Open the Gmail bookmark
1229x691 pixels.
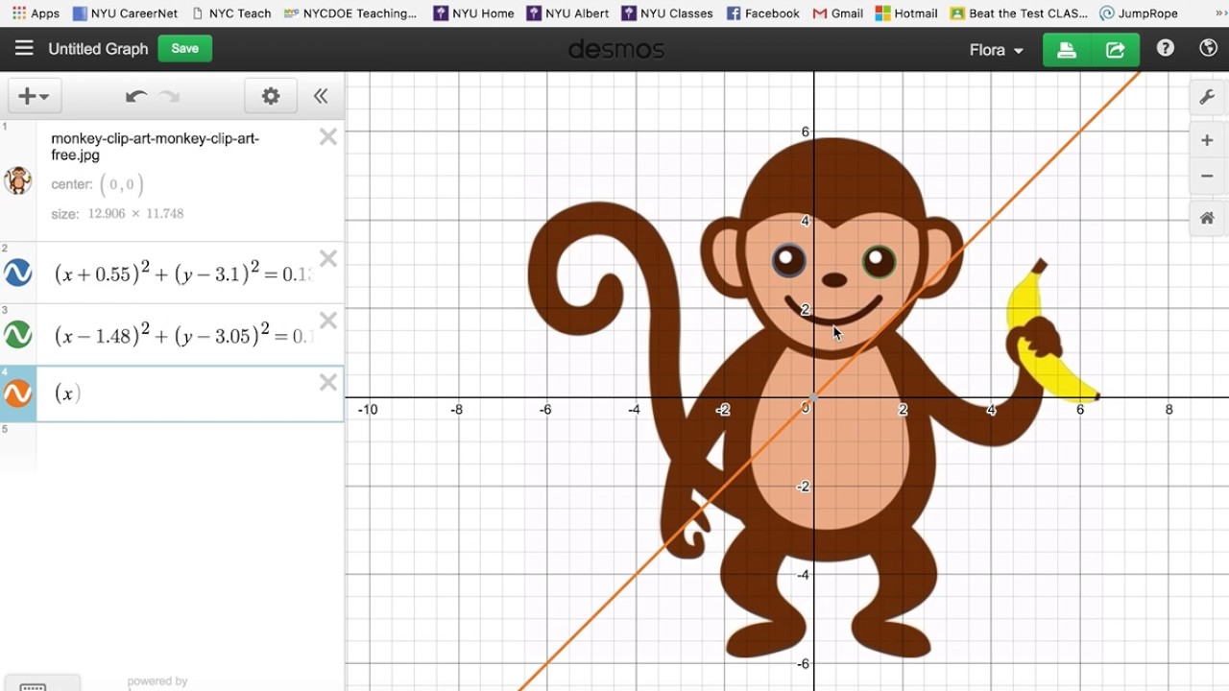(837, 13)
